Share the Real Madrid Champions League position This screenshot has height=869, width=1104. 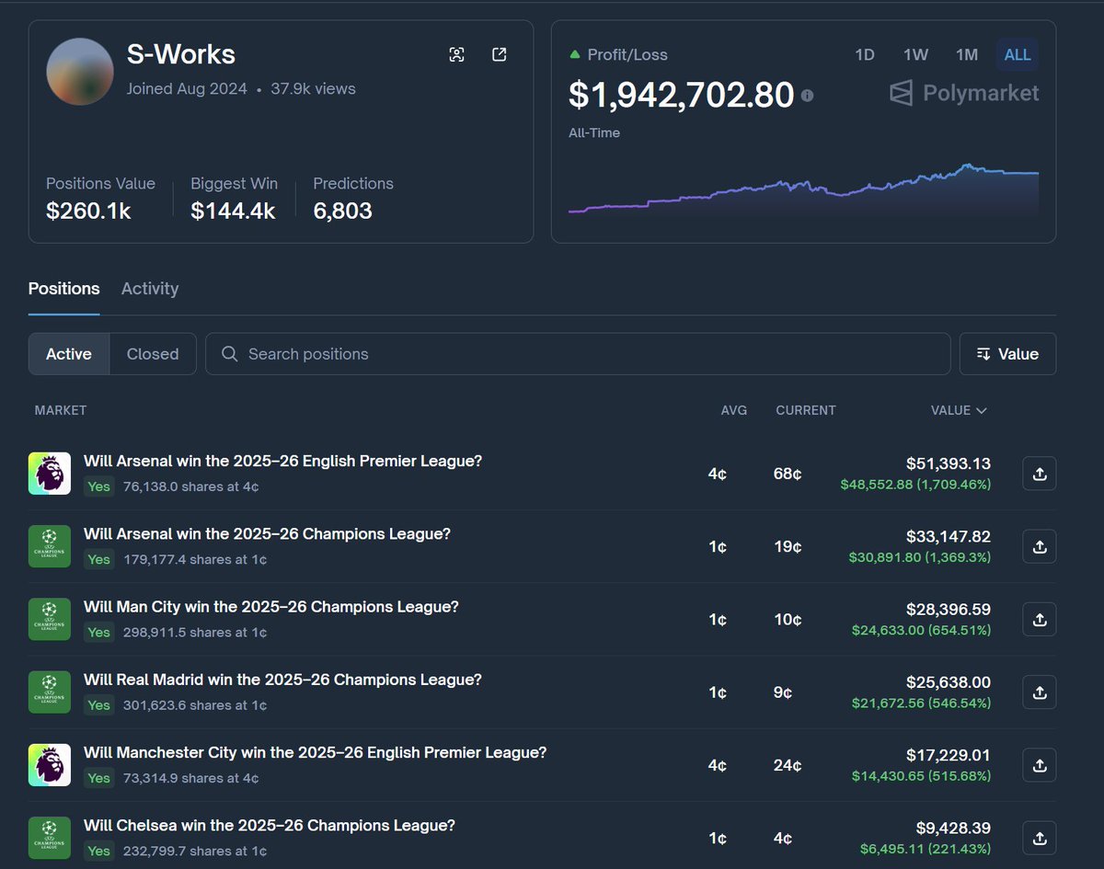tap(1040, 692)
